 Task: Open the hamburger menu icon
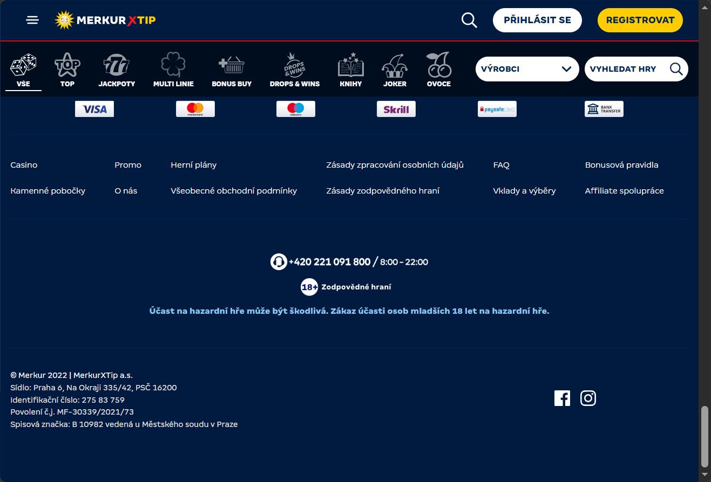pos(32,20)
